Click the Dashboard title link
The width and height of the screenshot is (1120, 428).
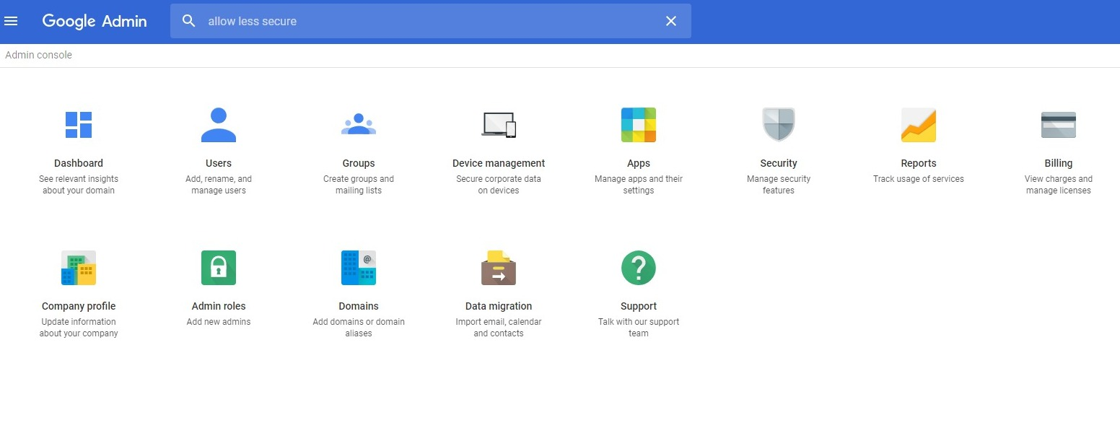(79, 163)
